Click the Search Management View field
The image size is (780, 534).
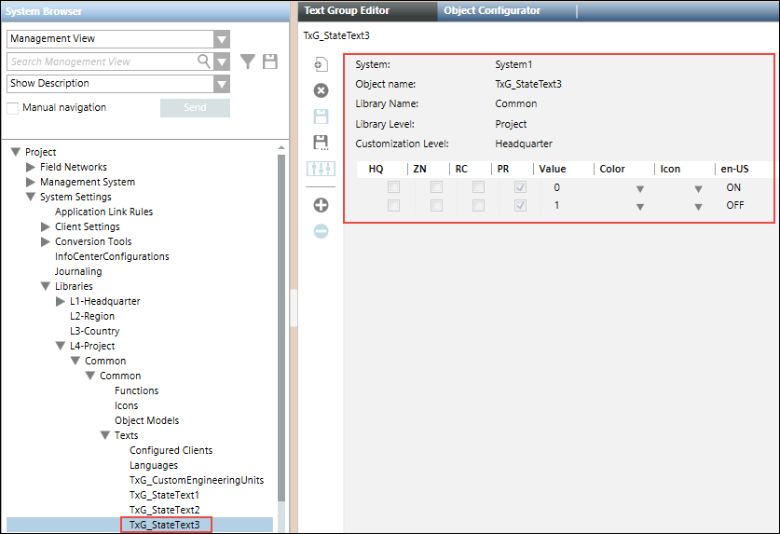[x=103, y=62]
